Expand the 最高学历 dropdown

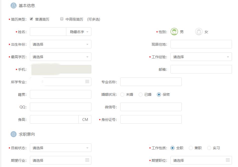click(61, 57)
